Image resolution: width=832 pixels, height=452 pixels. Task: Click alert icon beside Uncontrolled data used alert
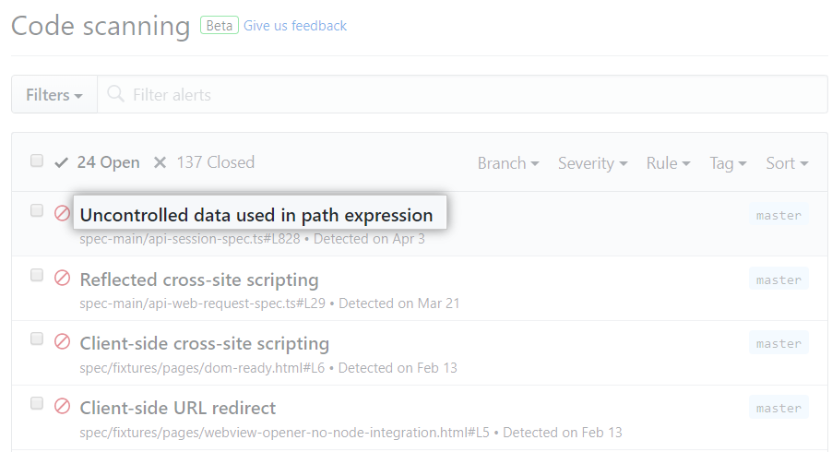click(63, 214)
